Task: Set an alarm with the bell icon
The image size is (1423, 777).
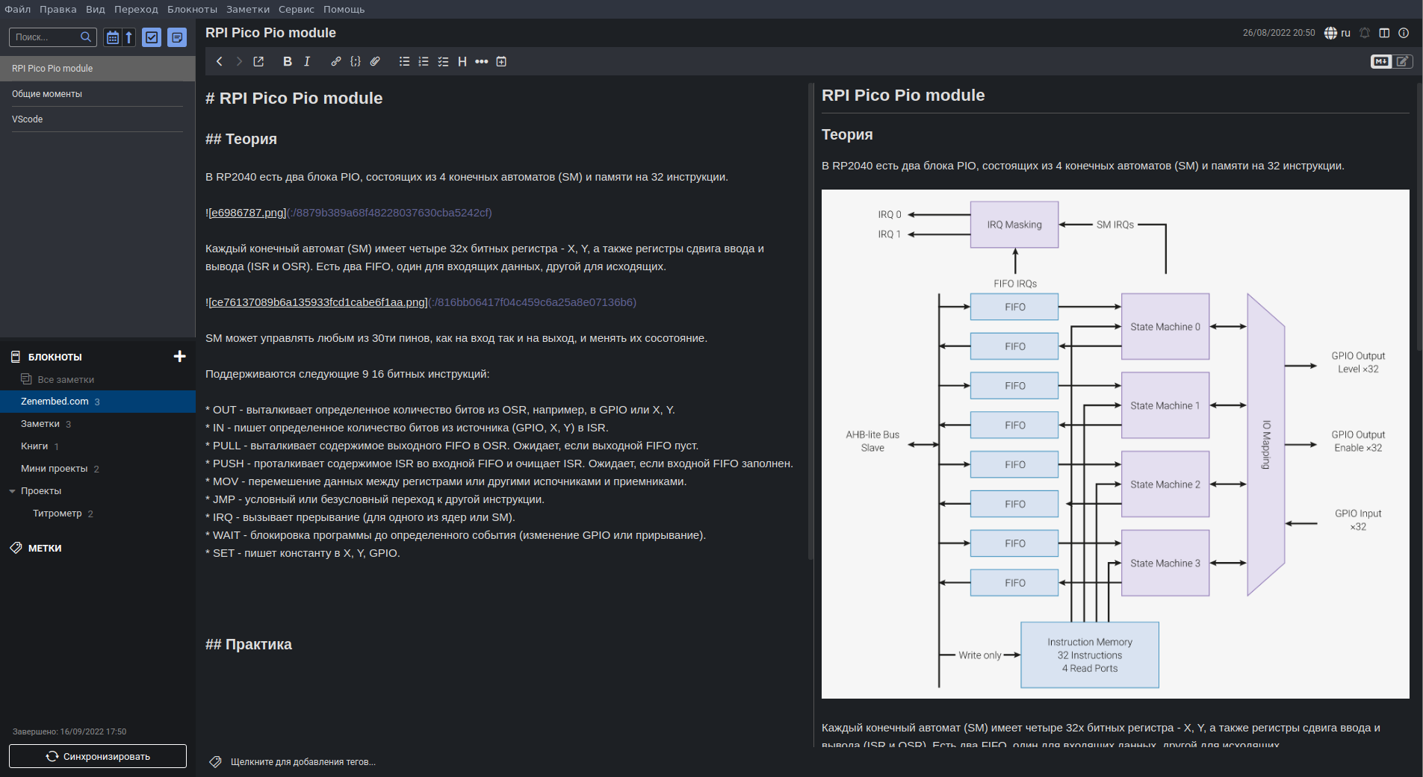Action: pyautogui.click(x=1365, y=33)
